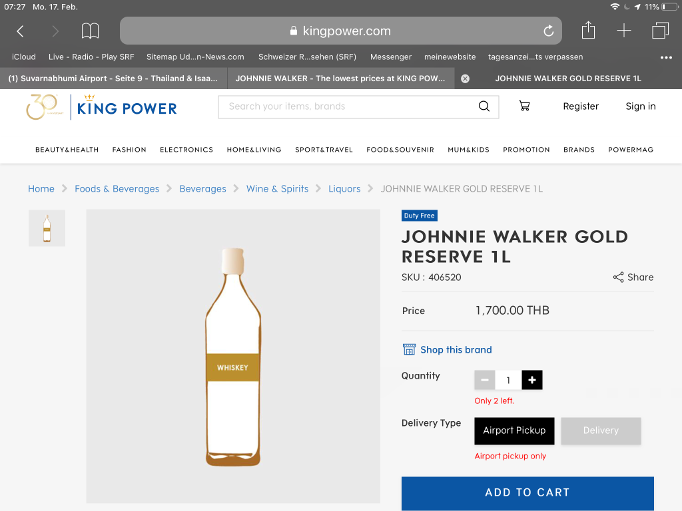
Task: Decrease quantity with minus button
Action: pos(484,380)
